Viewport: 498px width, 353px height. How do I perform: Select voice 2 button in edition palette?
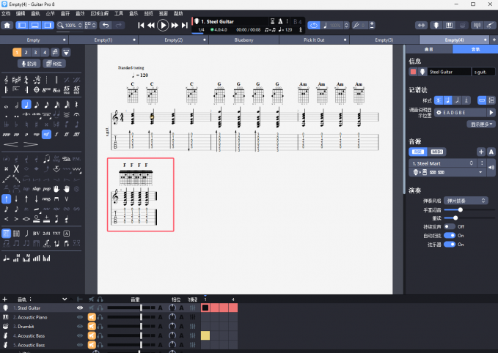pyautogui.click(x=26, y=52)
